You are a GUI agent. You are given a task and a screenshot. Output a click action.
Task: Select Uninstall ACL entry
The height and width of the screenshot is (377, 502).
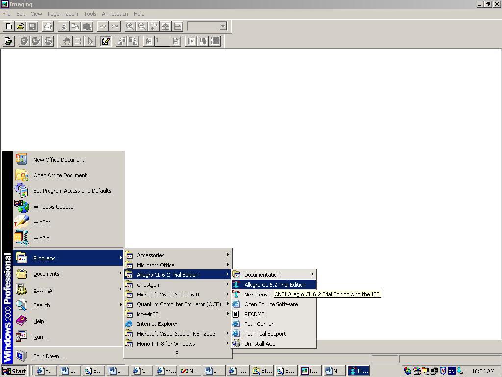coord(274,344)
